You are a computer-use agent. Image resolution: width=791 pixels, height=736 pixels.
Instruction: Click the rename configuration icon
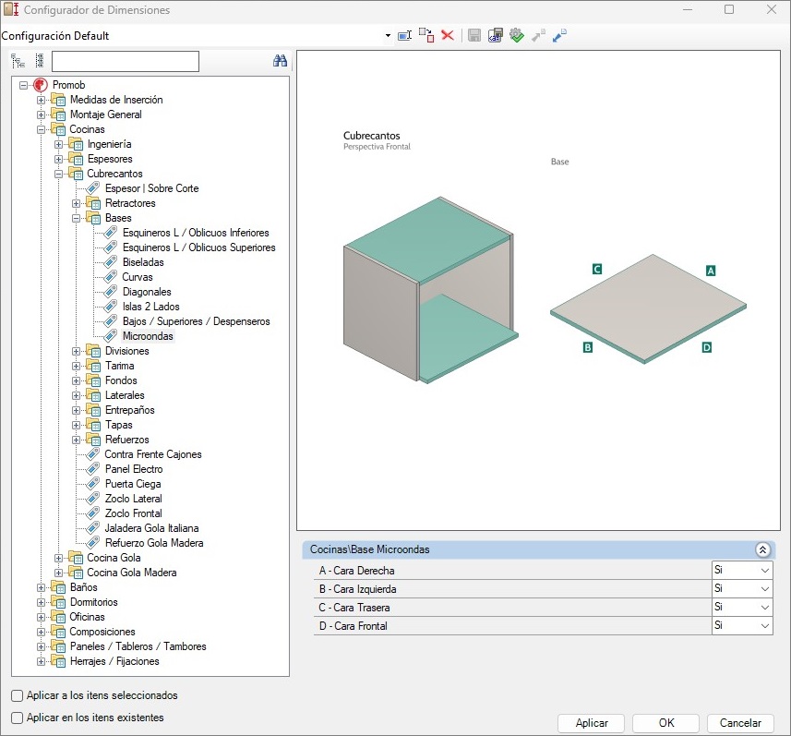point(404,35)
